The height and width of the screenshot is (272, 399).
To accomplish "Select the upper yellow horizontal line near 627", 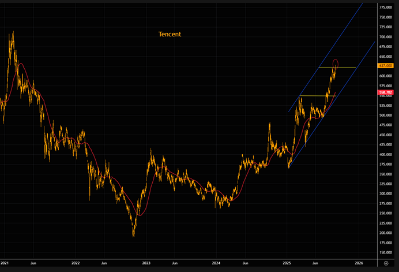I will pyautogui.click(x=346, y=68).
